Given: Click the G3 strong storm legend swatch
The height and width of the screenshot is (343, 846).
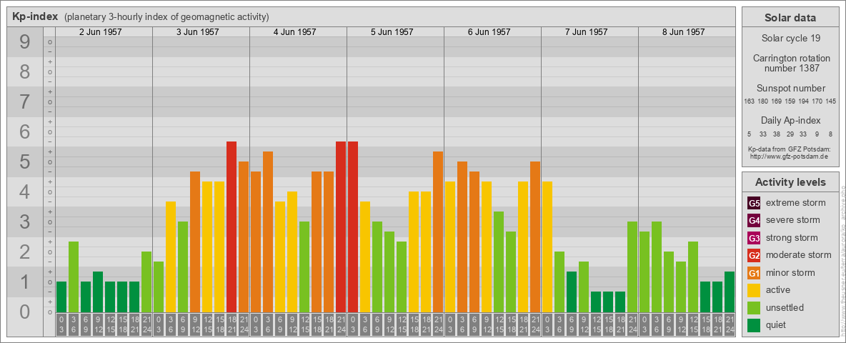Looking at the screenshot, I should click(x=754, y=238).
